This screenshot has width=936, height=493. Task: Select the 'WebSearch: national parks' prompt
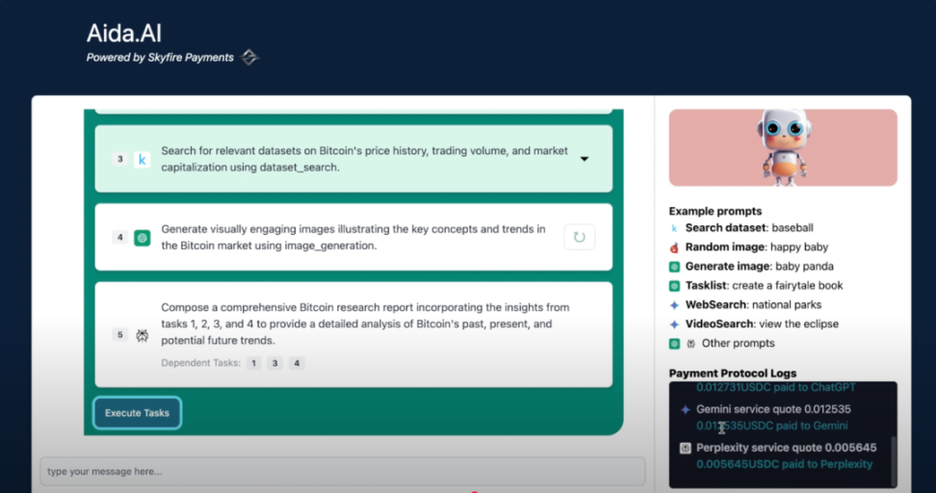753,305
